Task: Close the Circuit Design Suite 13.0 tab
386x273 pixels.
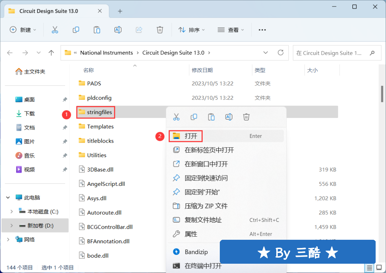Action: tap(100, 11)
